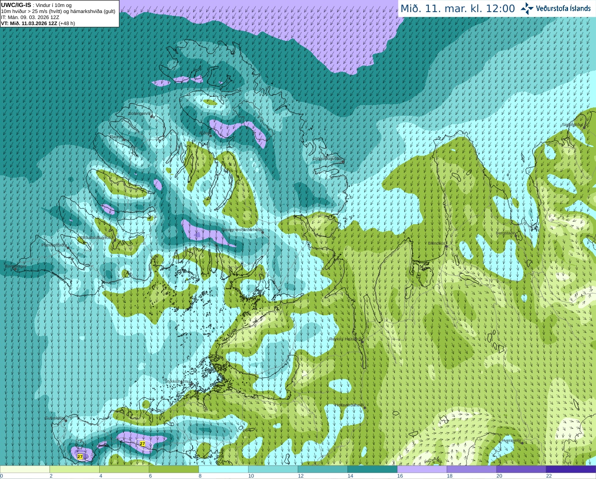Viewport: 596px width, 479px height.
Task: Click the Flateyri station label
Action: point(117,137)
